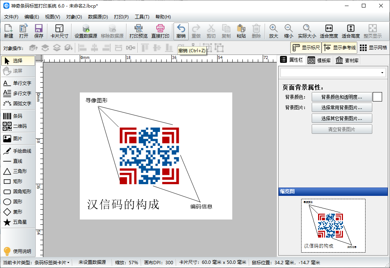
Task: Save the label with the 保存 icon
Action: coord(38,31)
